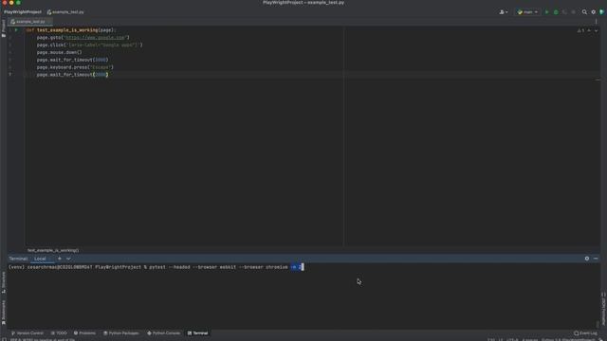607x341 pixels.
Task: Run test from gutter green arrow
Action: coord(16,29)
